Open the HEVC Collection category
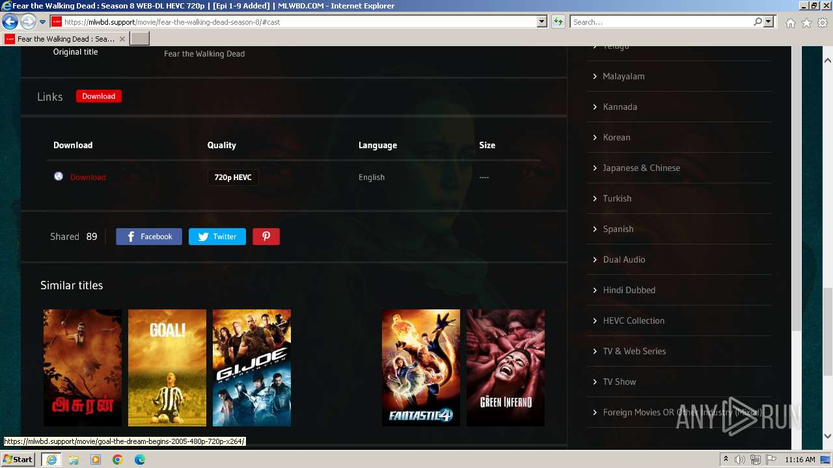The height and width of the screenshot is (468, 833). point(633,320)
